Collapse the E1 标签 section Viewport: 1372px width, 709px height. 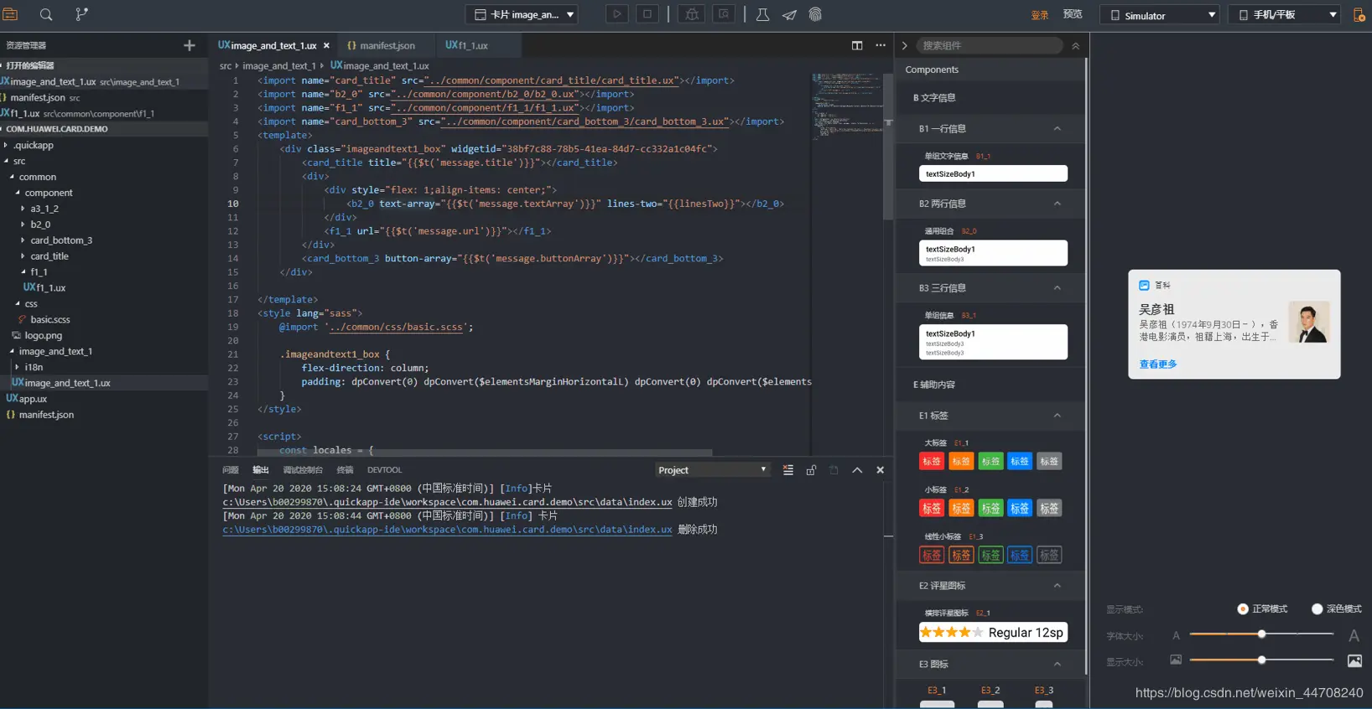tap(1057, 416)
